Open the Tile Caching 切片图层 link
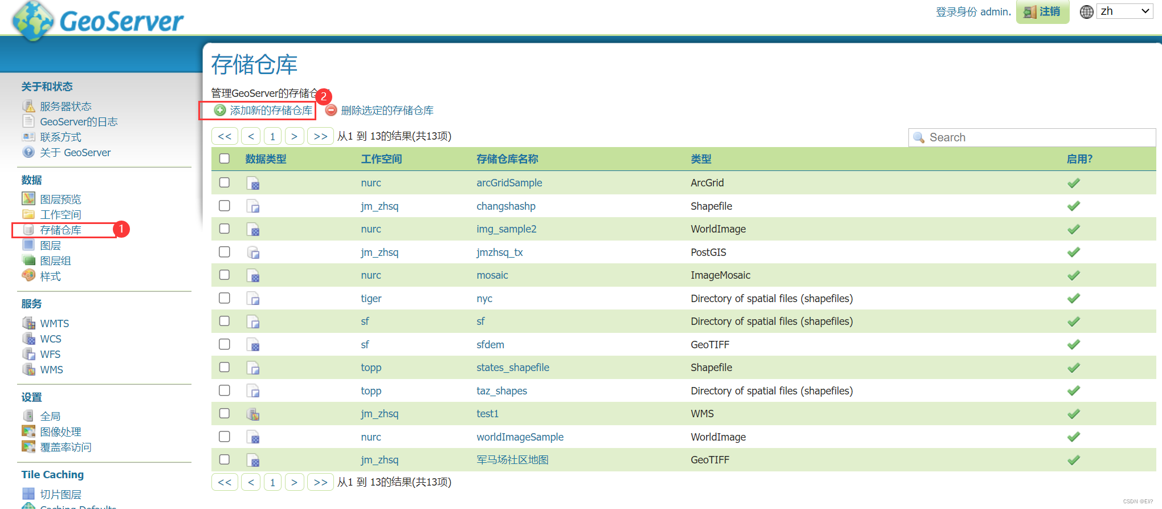The image size is (1162, 509). 60,494
